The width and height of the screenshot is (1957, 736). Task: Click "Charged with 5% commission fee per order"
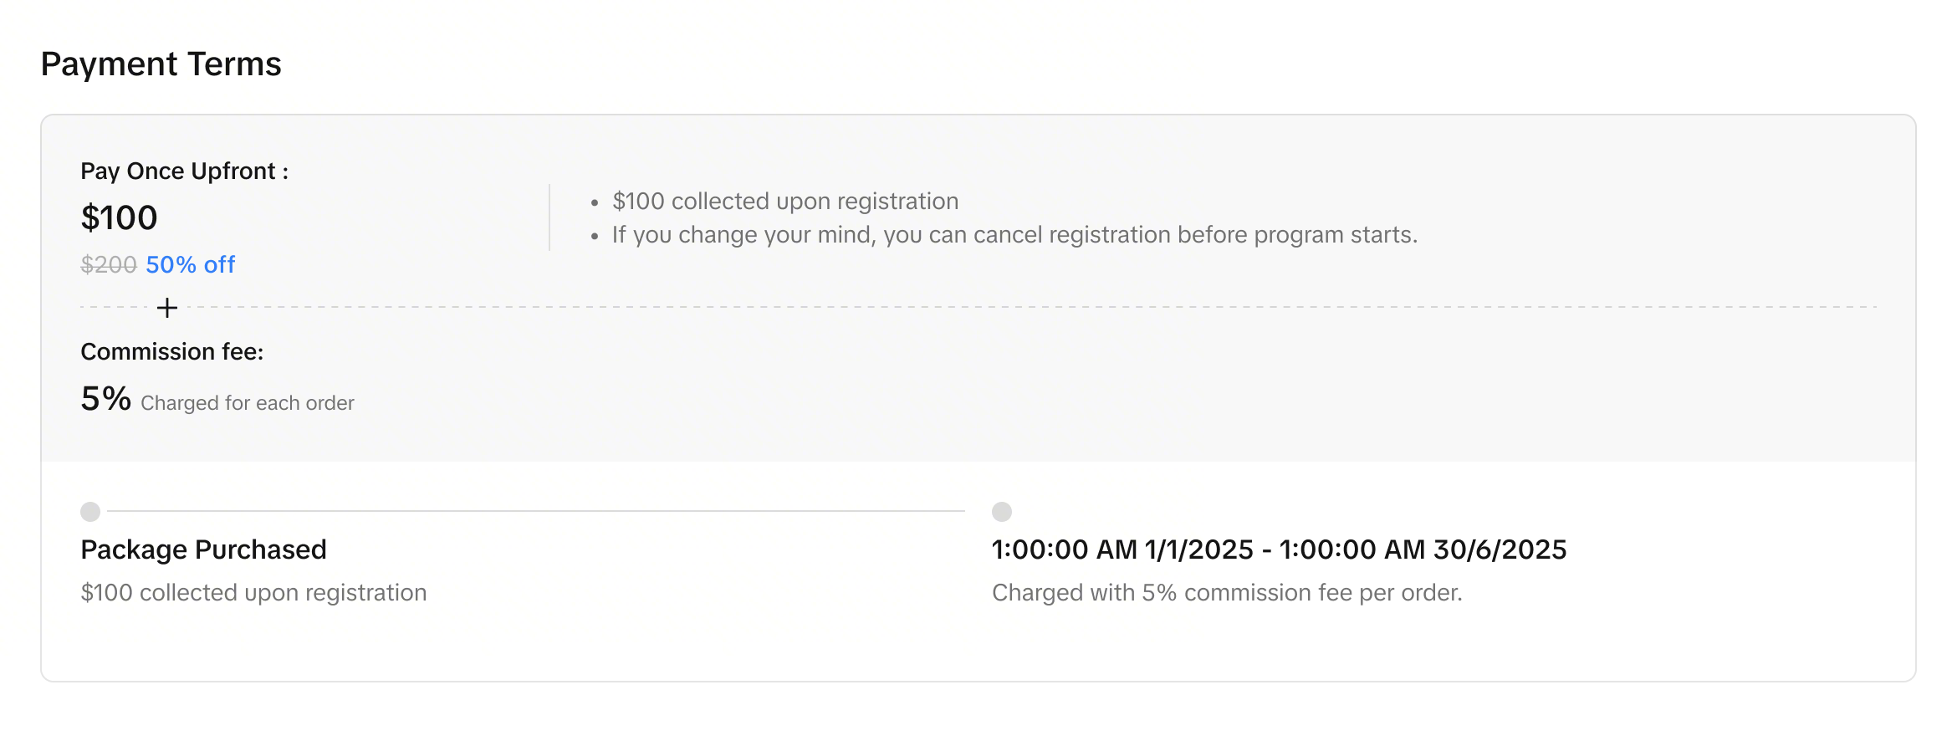tap(1226, 593)
